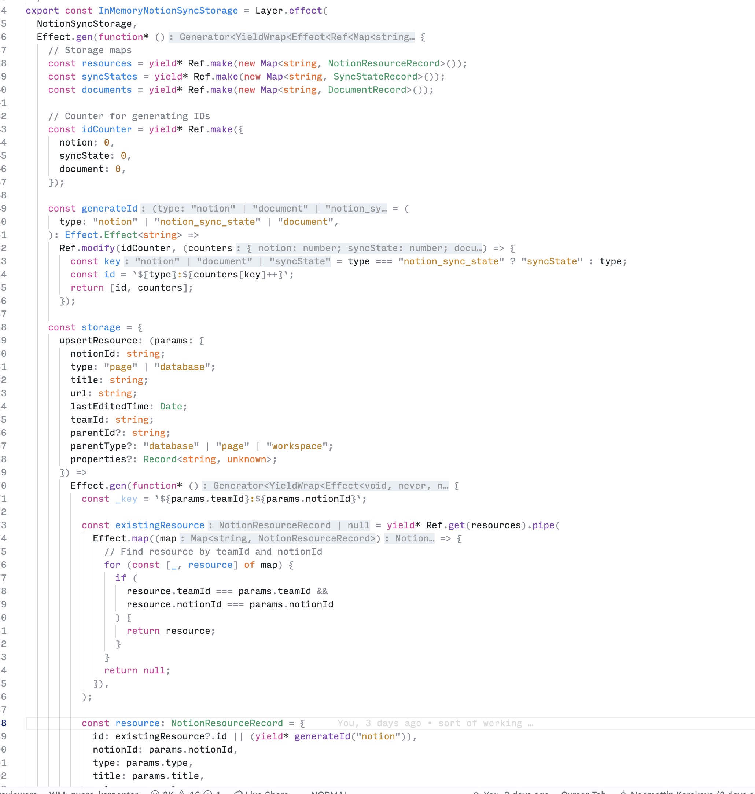This screenshot has width=755, height=794.
Task: Click the InMemoryNotionSyncStorage identifier
Action: tap(168, 11)
